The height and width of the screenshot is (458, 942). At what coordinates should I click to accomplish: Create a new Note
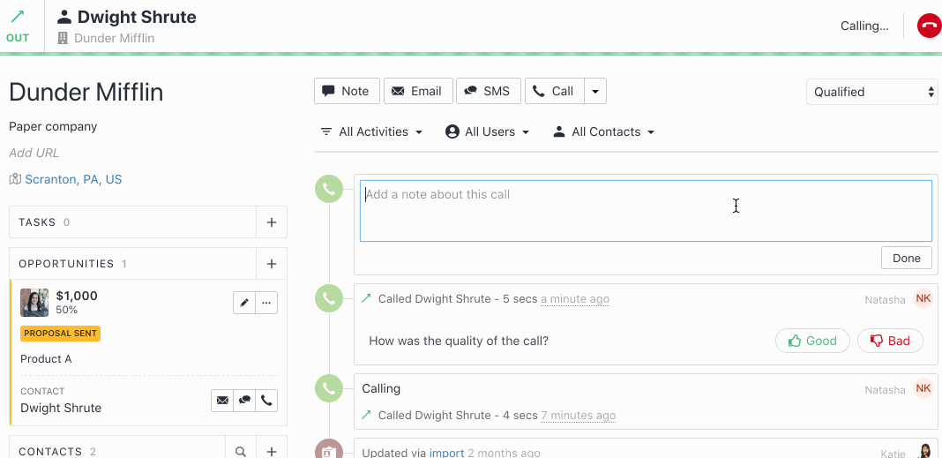(x=347, y=92)
